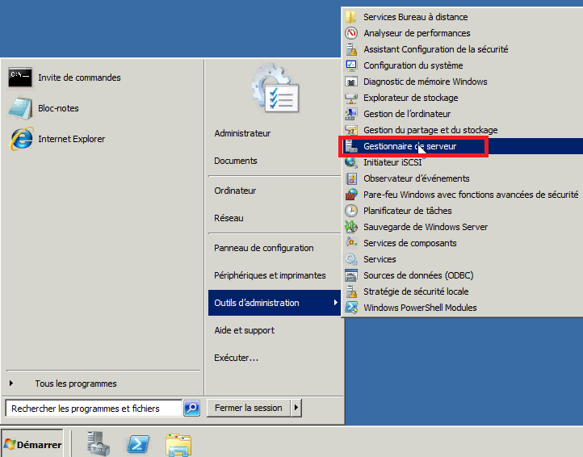This screenshot has width=583, height=457.
Task: Select Services Bureau à distance text
Action: coord(416,17)
